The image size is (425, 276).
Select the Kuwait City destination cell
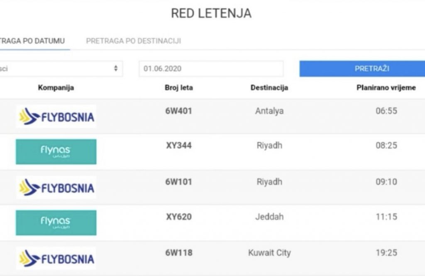coord(269,253)
